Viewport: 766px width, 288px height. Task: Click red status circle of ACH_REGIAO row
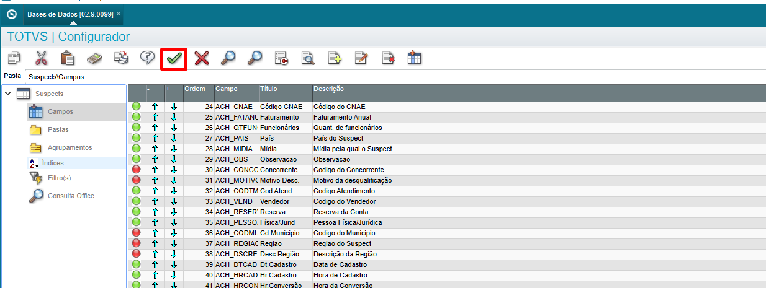click(137, 243)
